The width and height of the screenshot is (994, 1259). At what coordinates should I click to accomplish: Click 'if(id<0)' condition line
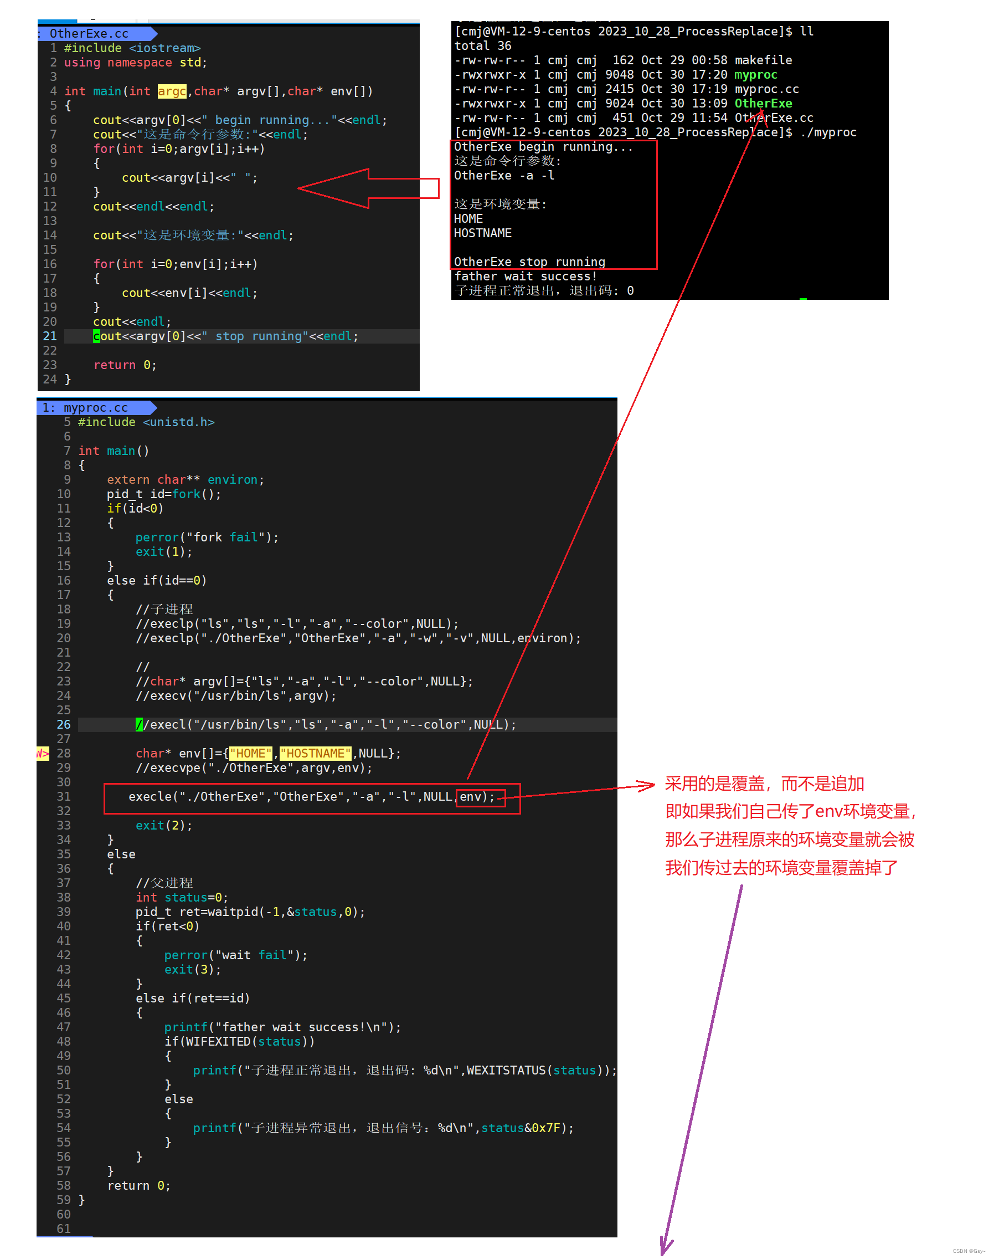[136, 508]
